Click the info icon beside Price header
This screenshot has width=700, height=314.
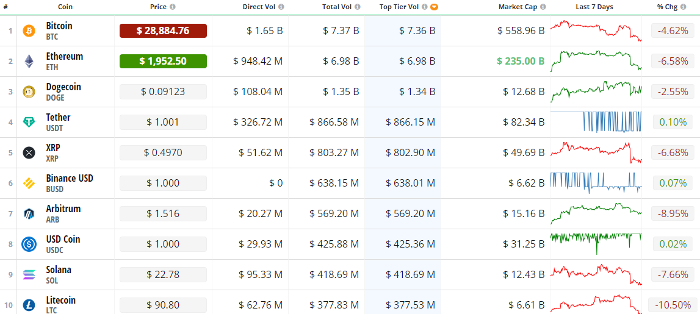click(173, 7)
